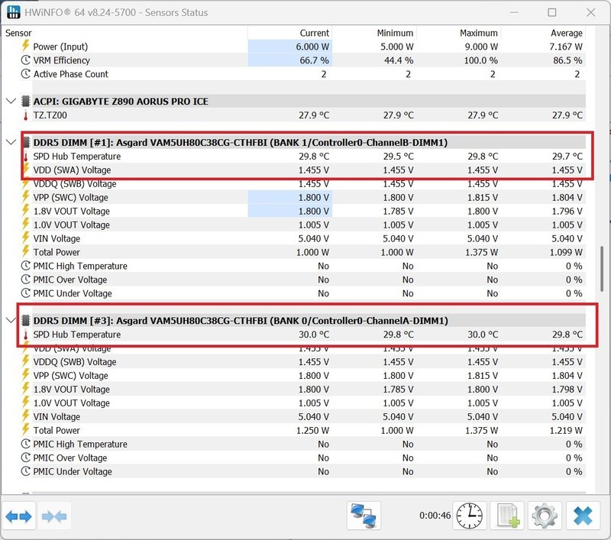Close sensors with the blue X icon
611x540 pixels.
click(582, 516)
